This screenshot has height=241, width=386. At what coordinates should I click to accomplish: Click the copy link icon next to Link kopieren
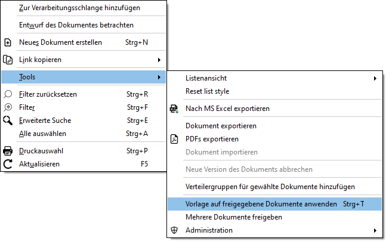[8, 60]
